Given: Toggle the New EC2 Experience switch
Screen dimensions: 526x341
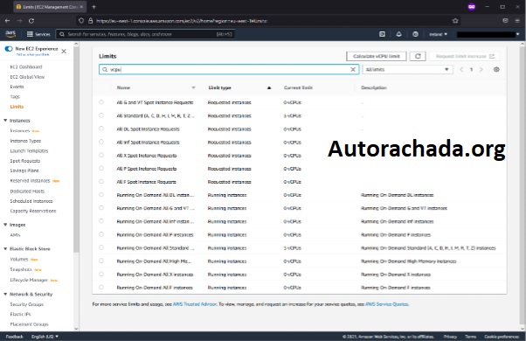Looking at the screenshot, I should (9, 49).
